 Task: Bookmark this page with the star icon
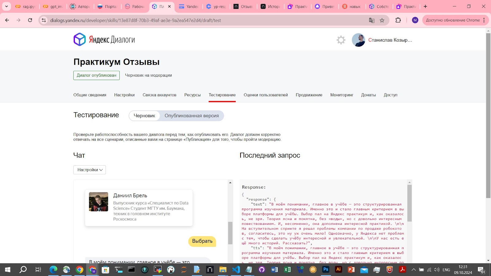[382, 20]
